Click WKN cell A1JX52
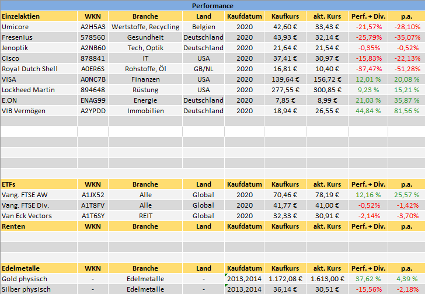This screenshot has width=425, height=294. click(x=93, y=195)
